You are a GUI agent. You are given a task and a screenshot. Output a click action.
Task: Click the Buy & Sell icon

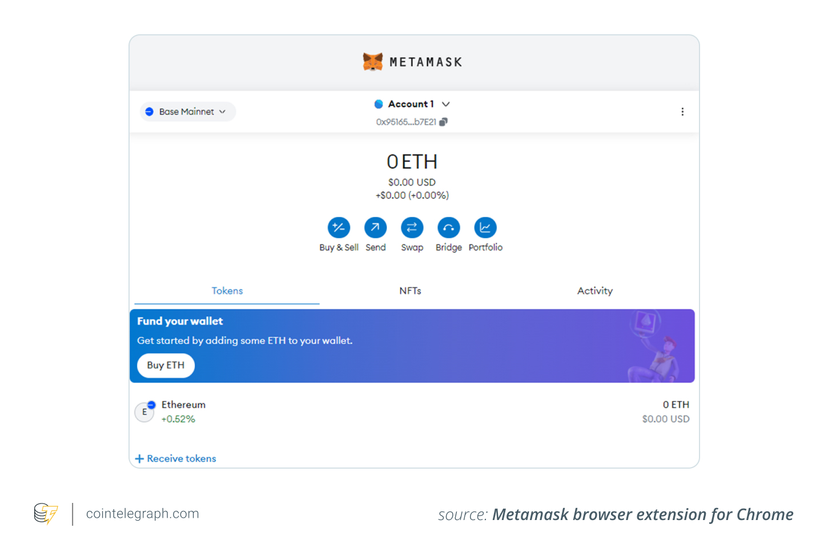point(339,228)
